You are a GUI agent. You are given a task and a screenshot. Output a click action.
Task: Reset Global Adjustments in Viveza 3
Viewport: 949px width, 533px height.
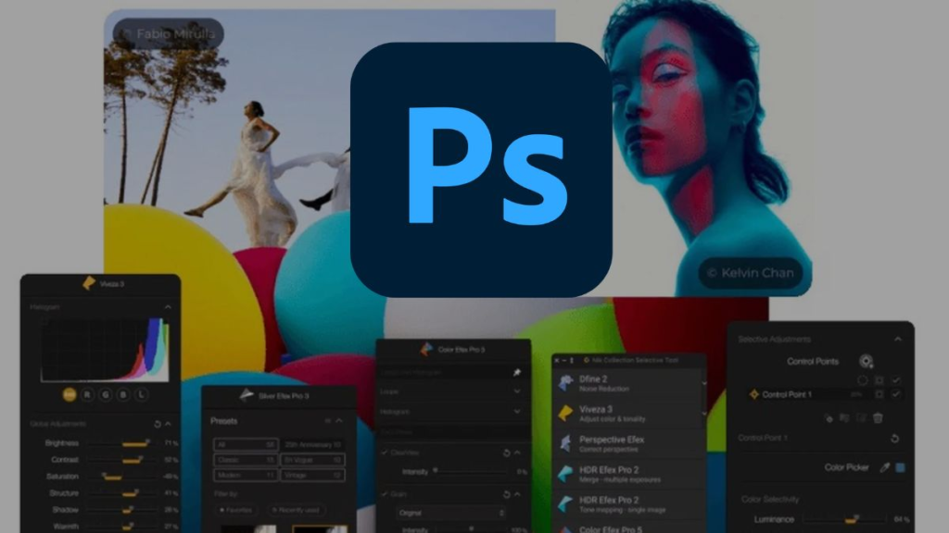[x=157, y=424]
